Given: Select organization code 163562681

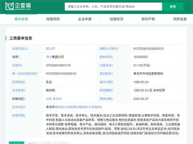Looking at the screenshot, I should (141, 57).
